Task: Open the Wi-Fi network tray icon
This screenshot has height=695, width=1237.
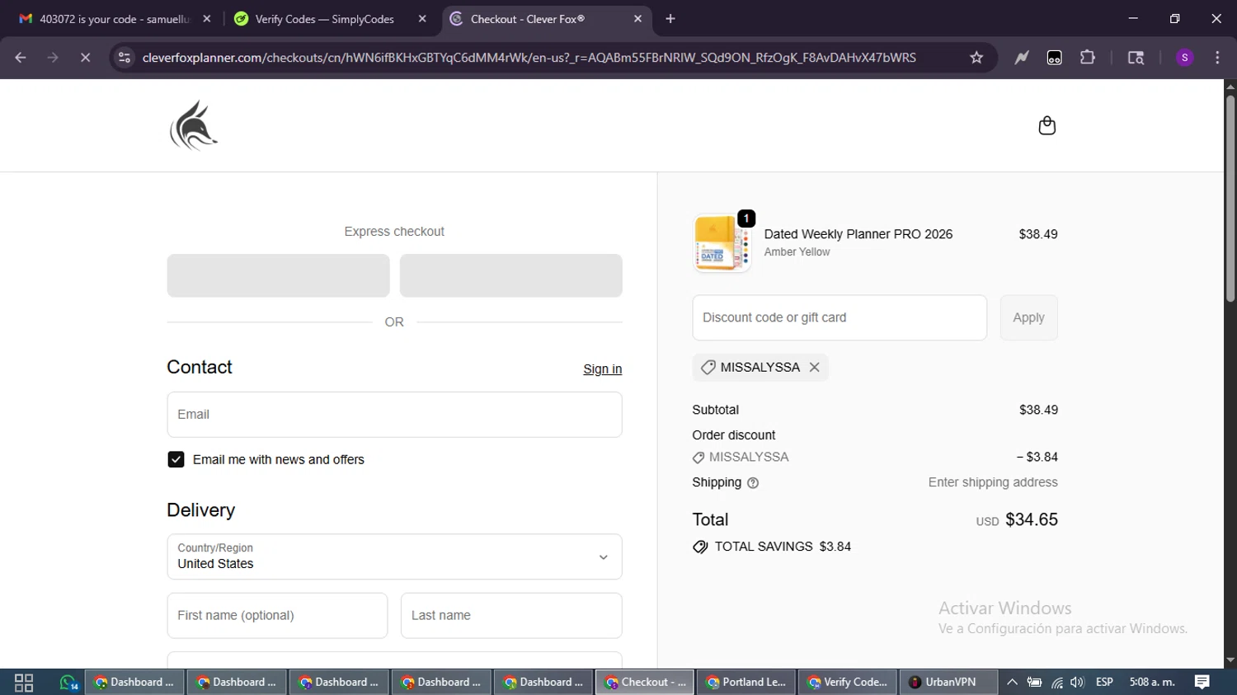Action: [1056, 683]
